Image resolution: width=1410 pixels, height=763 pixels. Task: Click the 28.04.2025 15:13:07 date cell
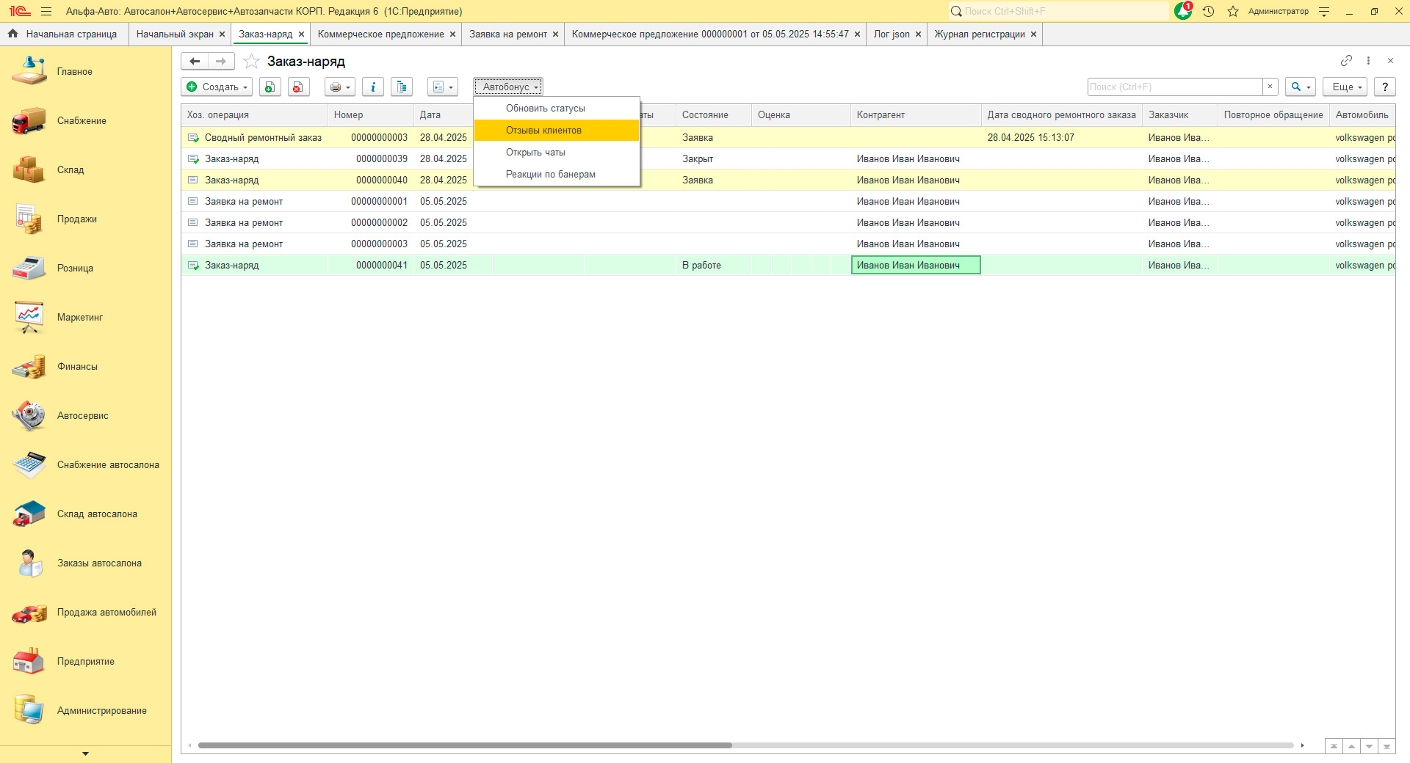[1061, 137]
